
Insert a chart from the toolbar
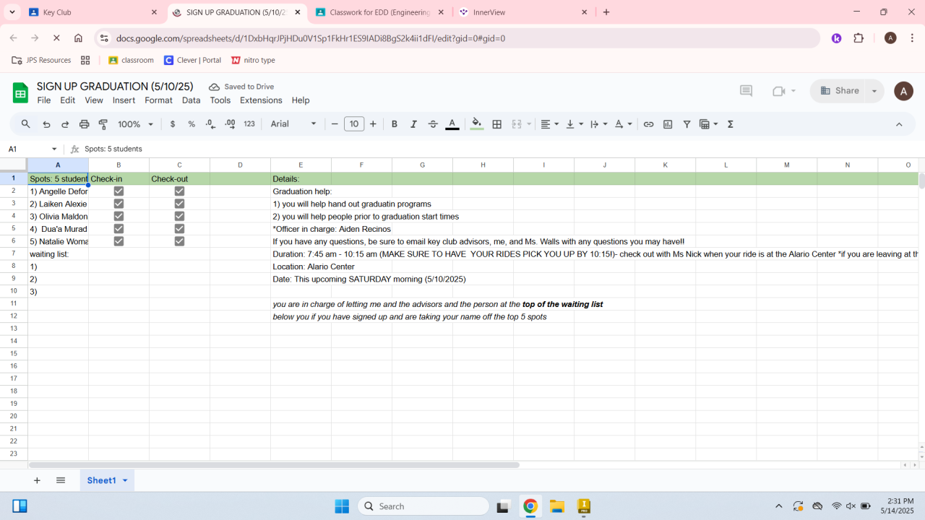(668, 124)
